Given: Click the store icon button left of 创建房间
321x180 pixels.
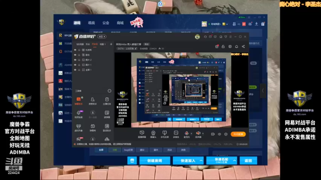Looking at the screenshot, I should click(132, 160).
